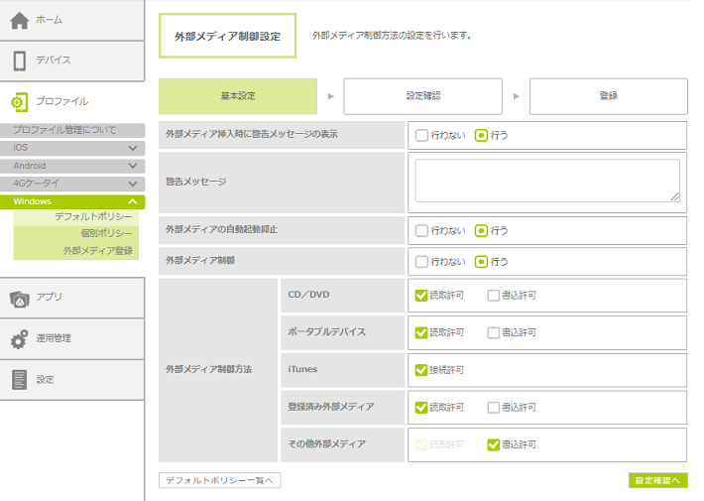
Task: Click デフォルトポリシー一覧へ button
Action: click(220, 480)
